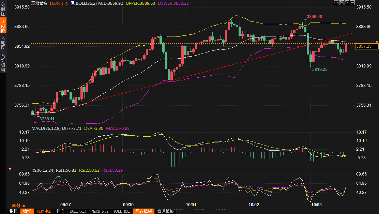The width and height of the screenshot is (379, 214).
Task: Open the 60分 period selector triangle
Action: click(x=24, y=205)
